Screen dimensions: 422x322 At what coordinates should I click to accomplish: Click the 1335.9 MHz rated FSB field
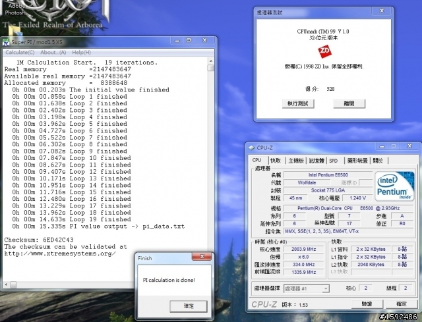point(304,272)
